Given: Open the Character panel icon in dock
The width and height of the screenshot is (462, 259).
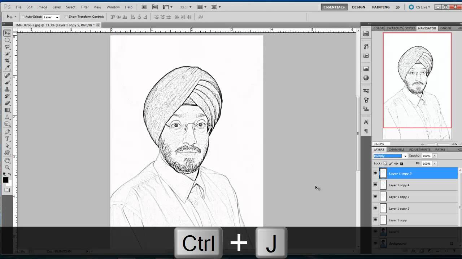Looking at the screenshot, I should [366, 122].
